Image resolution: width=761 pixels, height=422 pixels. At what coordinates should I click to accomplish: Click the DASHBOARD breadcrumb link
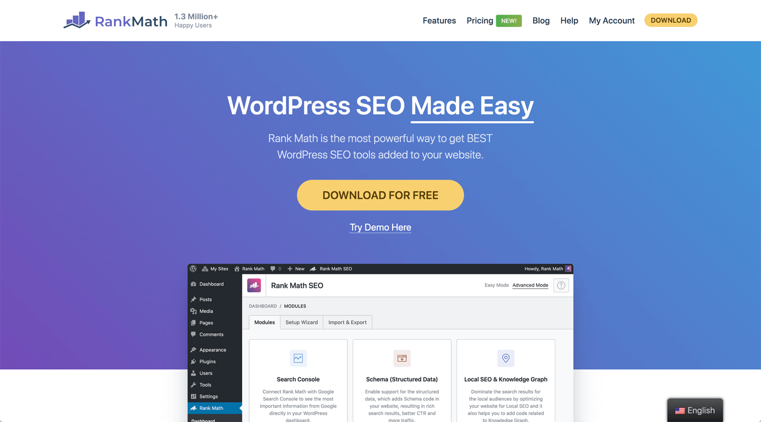[x=263, y=306]
